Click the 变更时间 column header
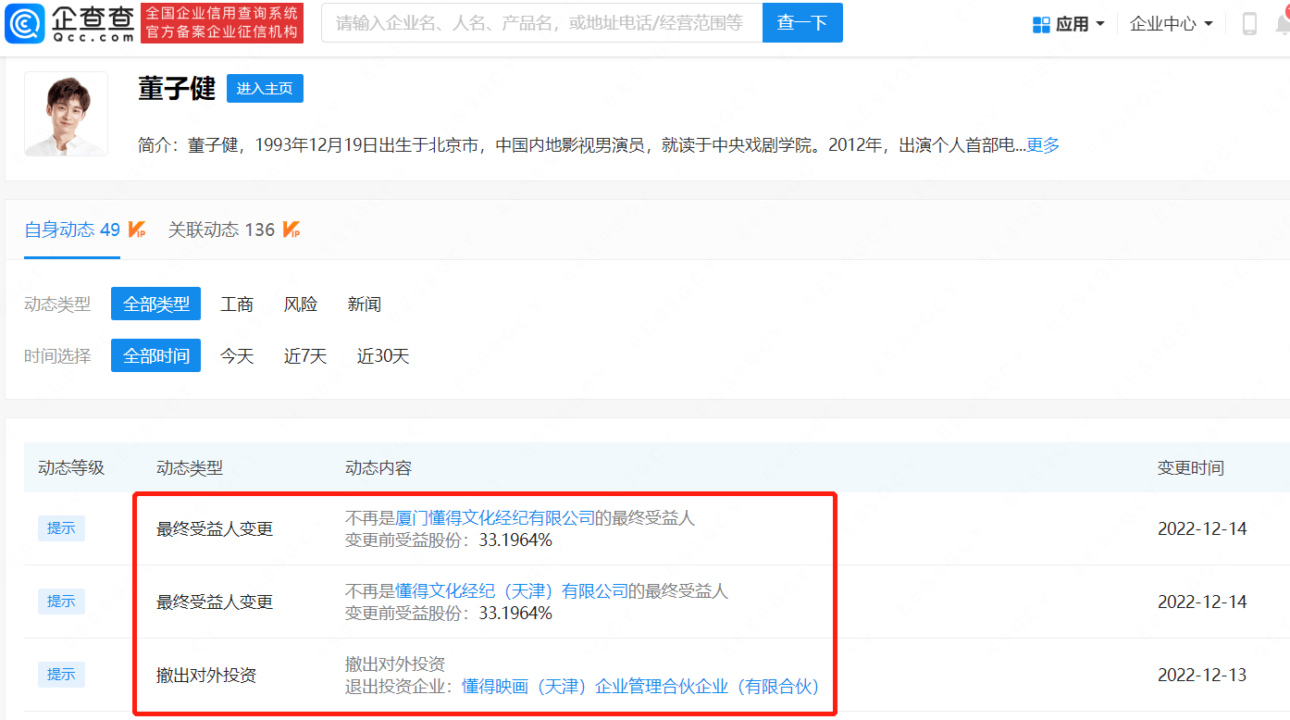The image size is (1290, 720). [1191, 467]
